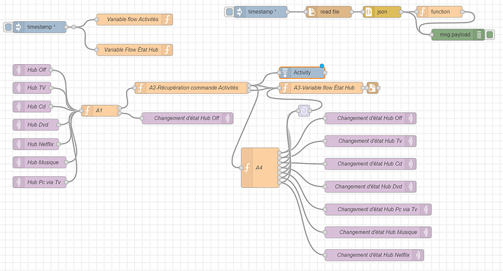Select the "Hub Musique" node label

tap(43, 162)
